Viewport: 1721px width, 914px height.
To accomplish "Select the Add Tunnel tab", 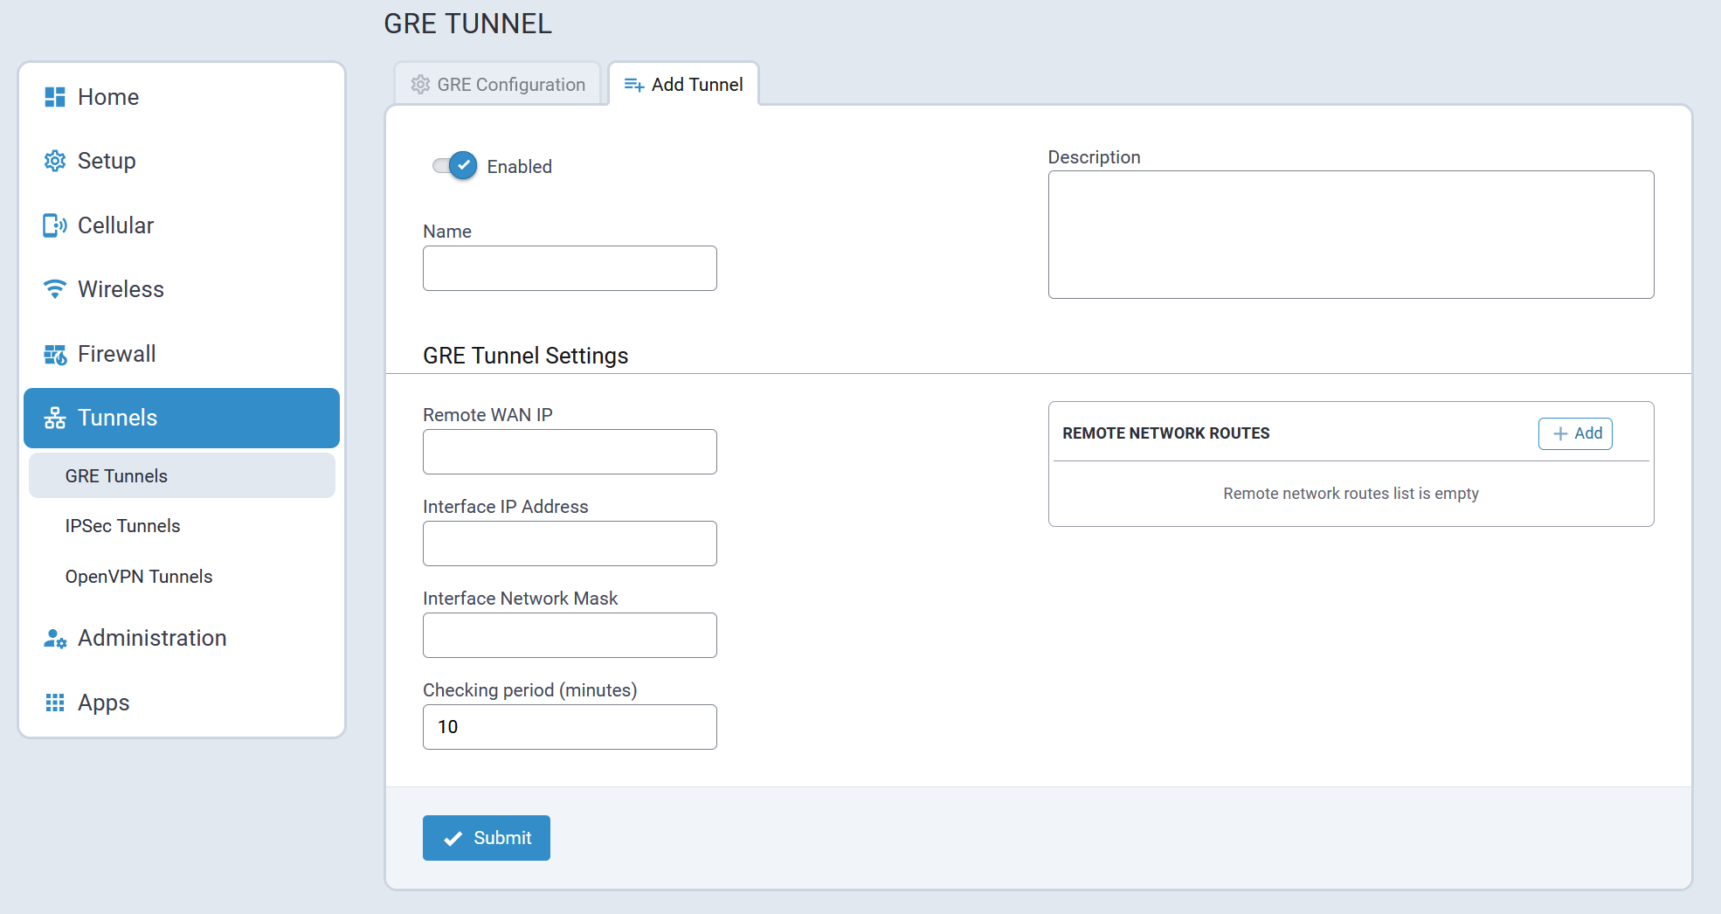I will pos(684,85).
